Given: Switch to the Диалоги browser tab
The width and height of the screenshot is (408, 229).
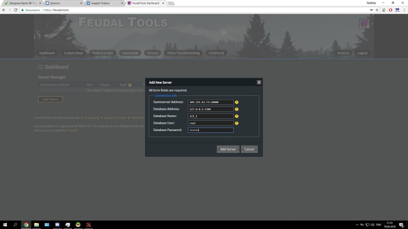Looking at the screenshot, I should (x=63, y=3).
